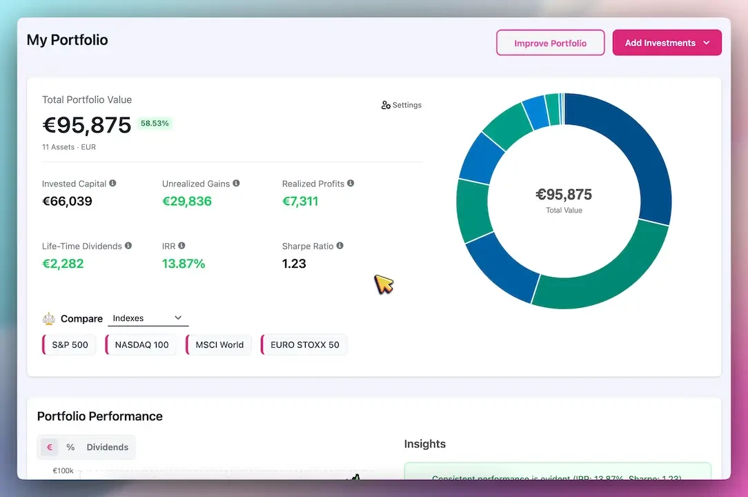Click the 11 Assets · EUR text
The height and width of the screenshot is (497, 748).
tap(69, 147)
